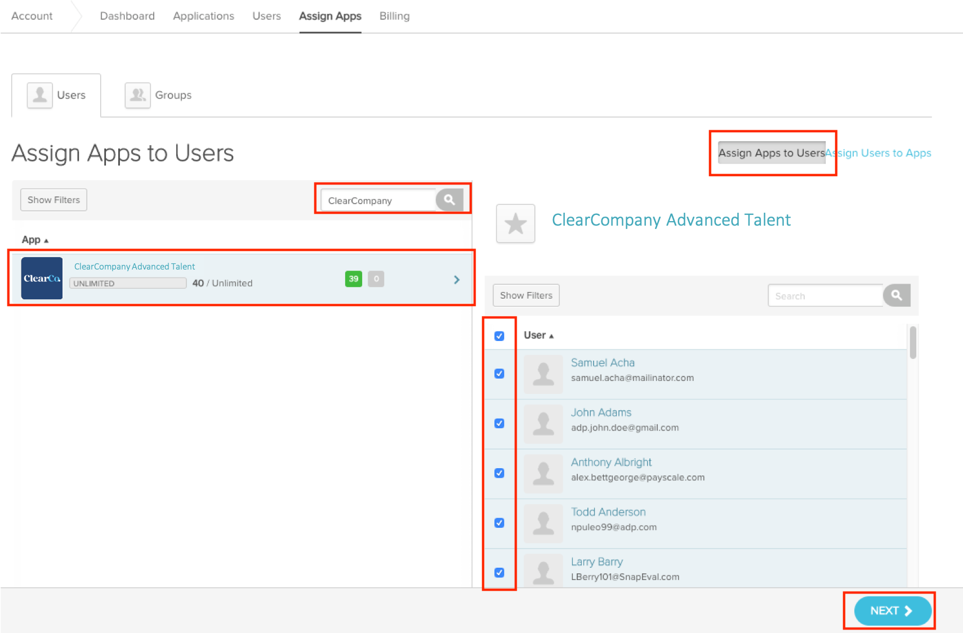
Task: Sort by the User column header
Action: (538, 335)
